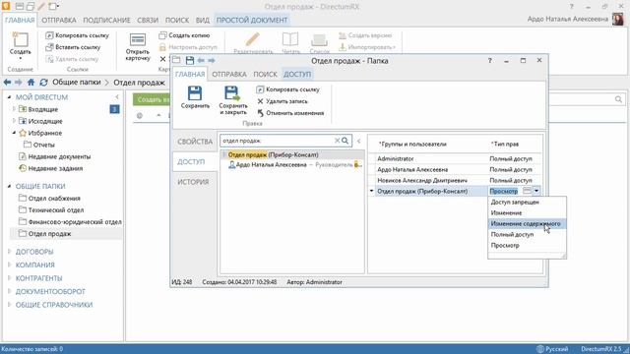Open ПРОСТОЙ ДОКУМЕНТ ribbon tab
This screenshot has width=630, height=354.
point(252,20)
